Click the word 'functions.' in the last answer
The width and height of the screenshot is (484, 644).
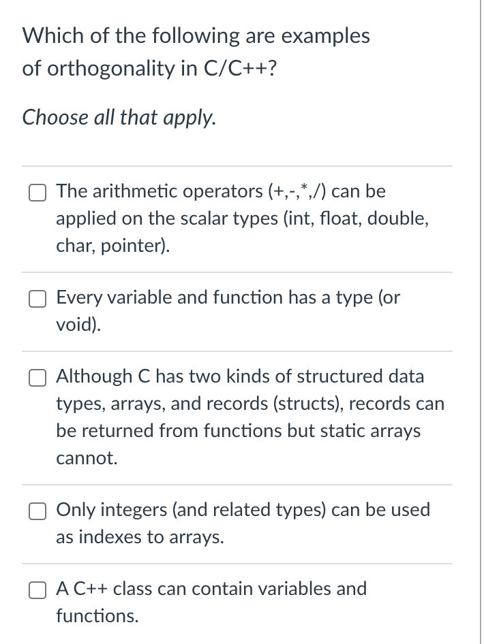97,615
